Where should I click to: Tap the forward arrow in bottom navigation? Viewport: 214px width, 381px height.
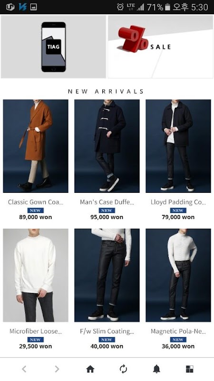click(x=57, y=369)
